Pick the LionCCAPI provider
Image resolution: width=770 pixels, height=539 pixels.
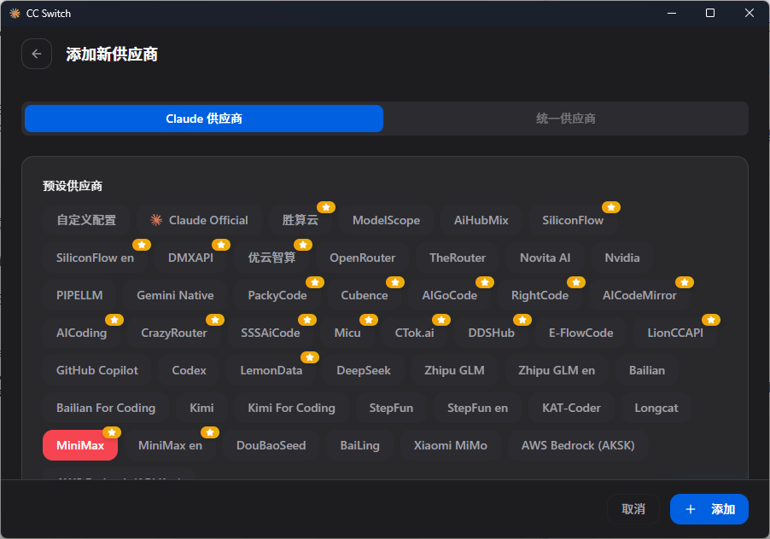pyautogui.click(x=675, y=333)
